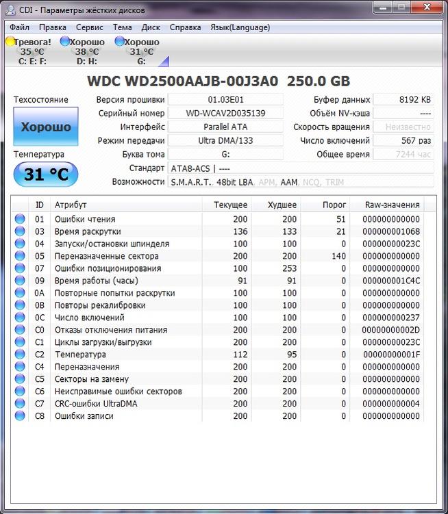Click the Худшее column header
The image size is (448, 514).
tap(276, 205)
